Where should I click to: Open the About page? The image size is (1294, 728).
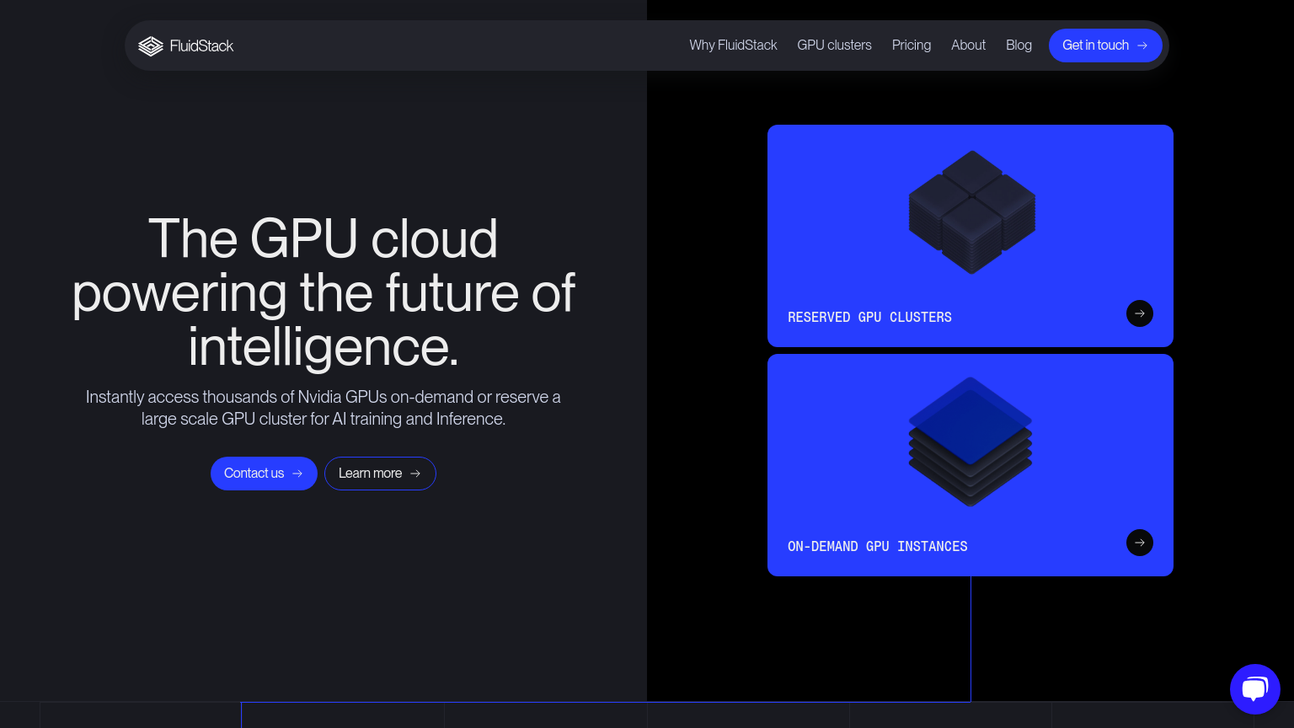click(x=968, y=45)
